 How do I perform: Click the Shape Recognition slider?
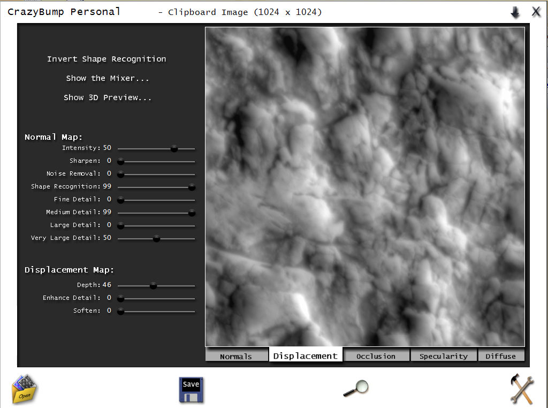pos(192,187)
